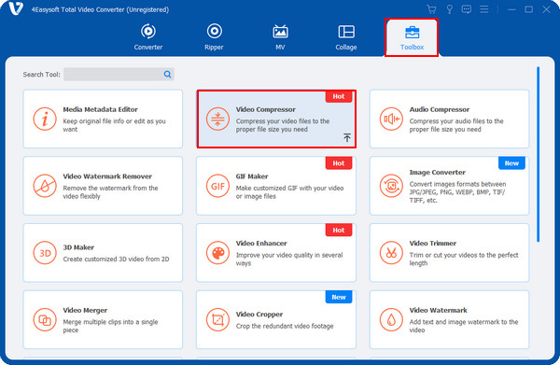Open Video Watermark tool title
Image resolution: width=560 pixels, height=365 pixels.
click(x=439, y=310)
